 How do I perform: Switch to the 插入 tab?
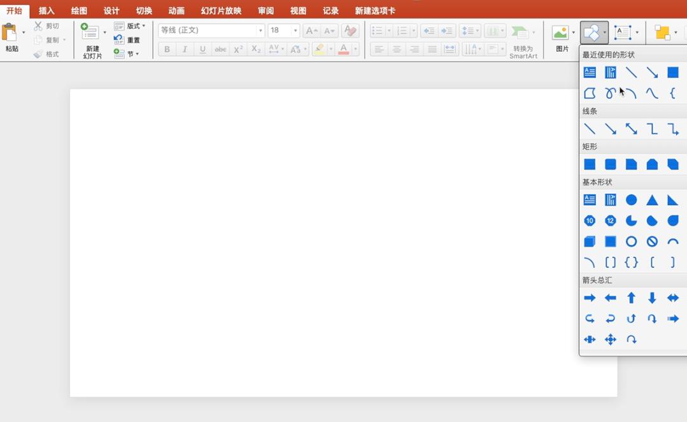[46, 11]
